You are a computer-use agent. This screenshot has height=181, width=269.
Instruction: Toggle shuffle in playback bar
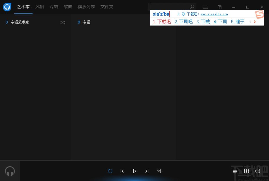point(159,171)
